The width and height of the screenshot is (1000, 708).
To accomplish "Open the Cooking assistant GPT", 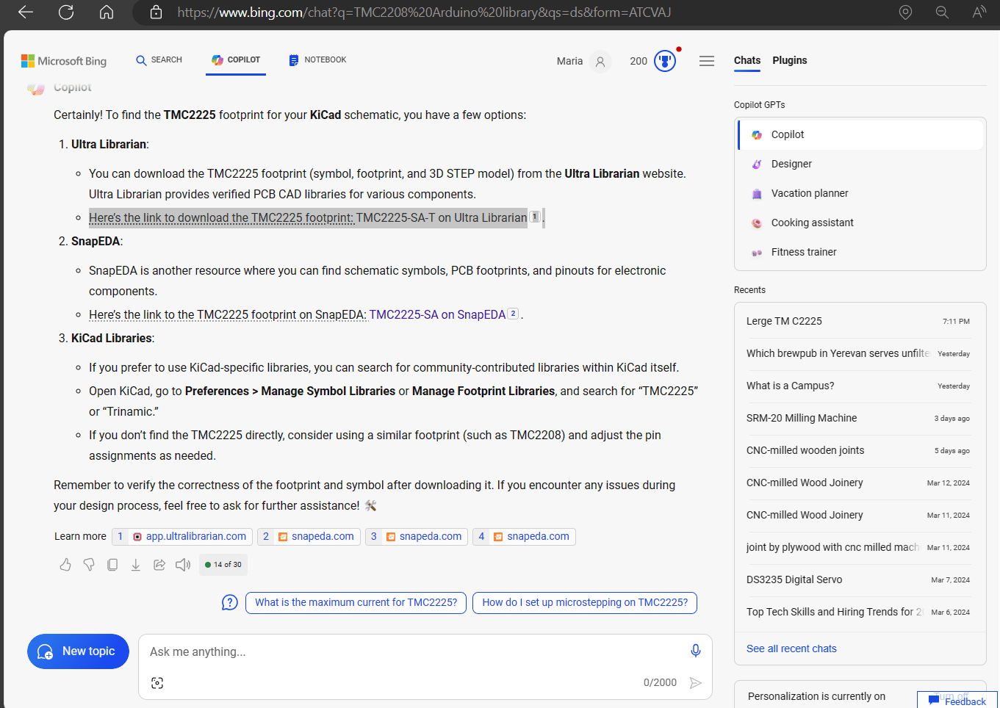I will [860, 223].
